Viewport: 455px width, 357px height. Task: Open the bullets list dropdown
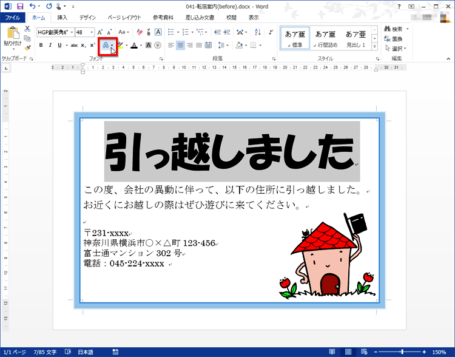pyautogui.click(x=178, y=32)
